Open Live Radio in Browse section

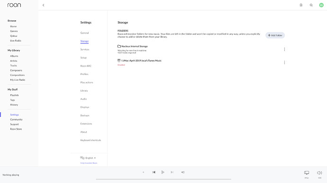[16, 41]
